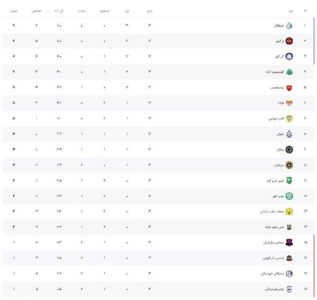Click the Nassaji Mazandaran purple crest
This screenshot has height=300, width=317.
tap(289, 242)
